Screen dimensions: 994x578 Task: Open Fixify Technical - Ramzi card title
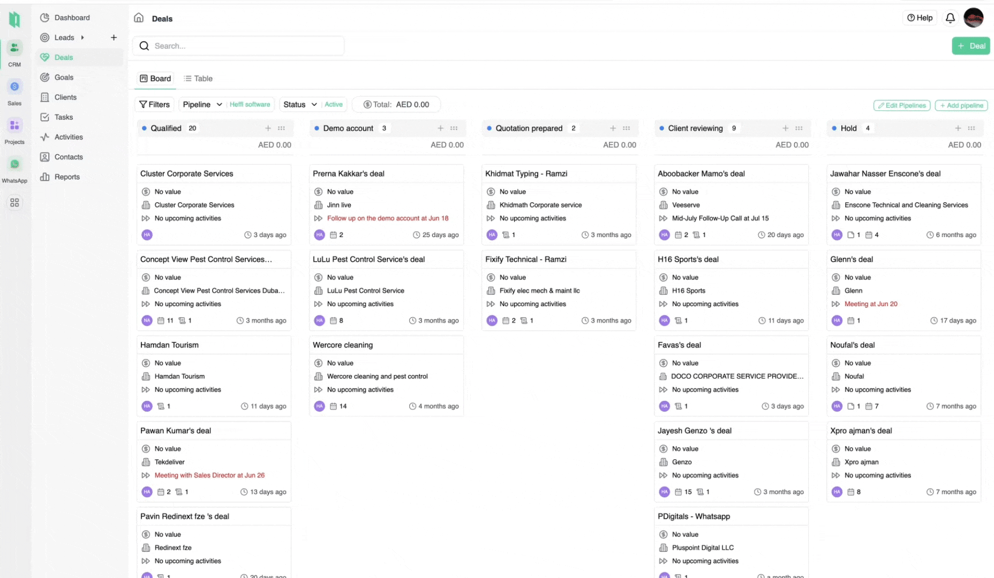[525, 259]
